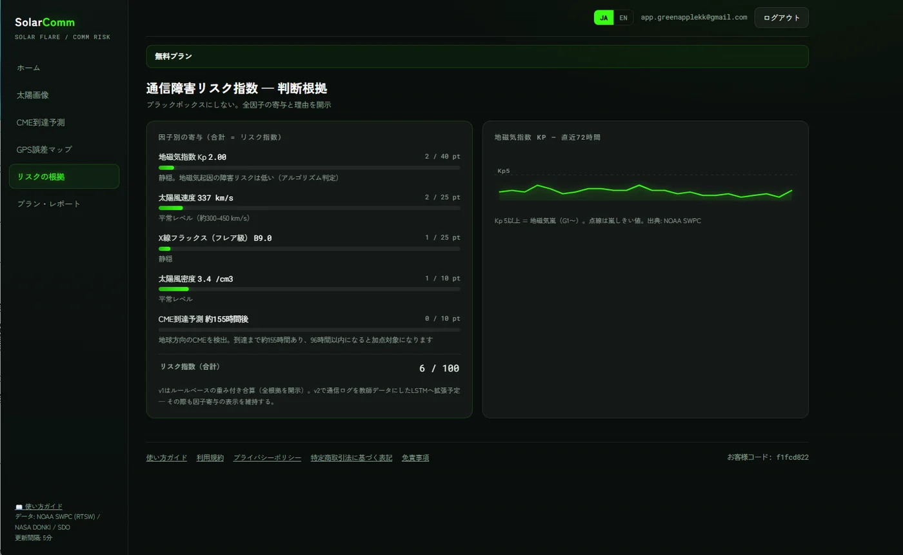
Task: Click the 太陽風速度 progress bar
Action: click(310, 208)
